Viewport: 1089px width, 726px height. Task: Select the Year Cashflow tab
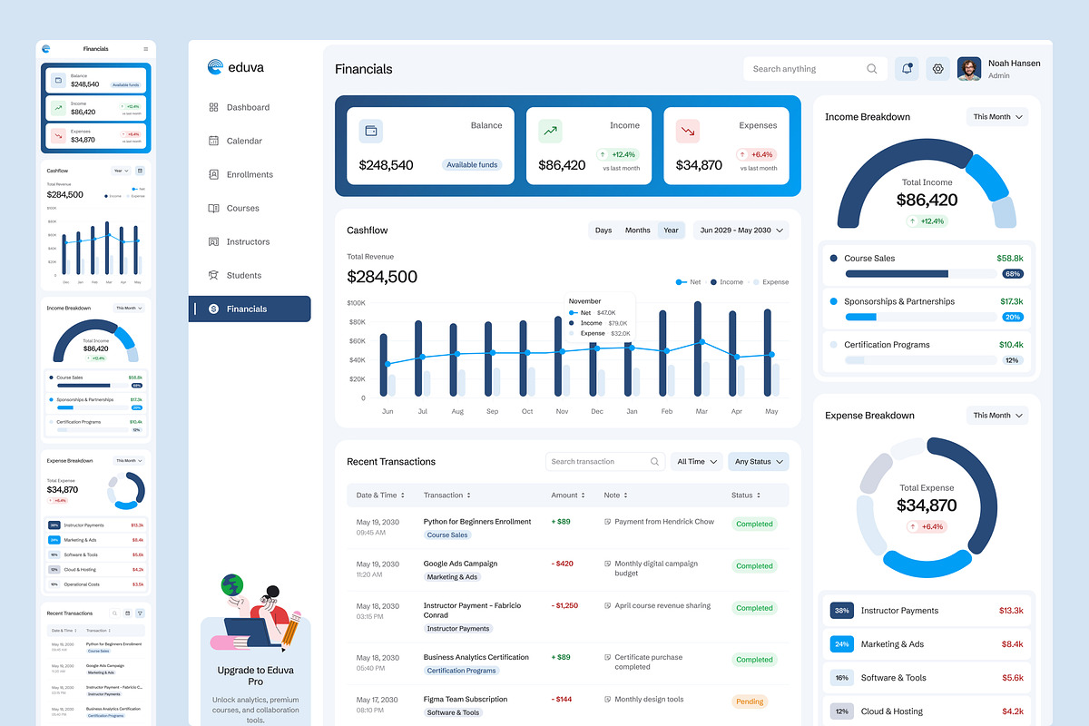click(x=671, y=231)
